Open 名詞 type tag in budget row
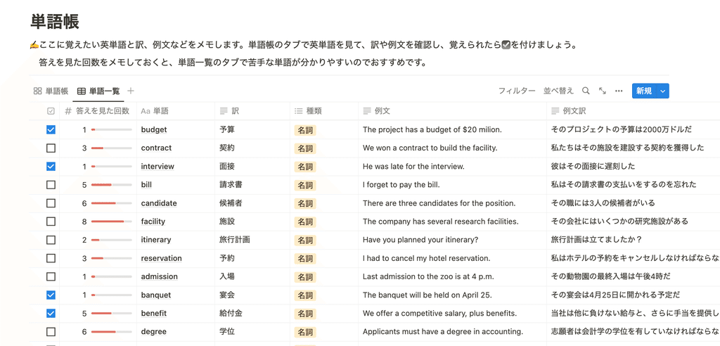Screen dimensions: 720x346 (305, 130)
